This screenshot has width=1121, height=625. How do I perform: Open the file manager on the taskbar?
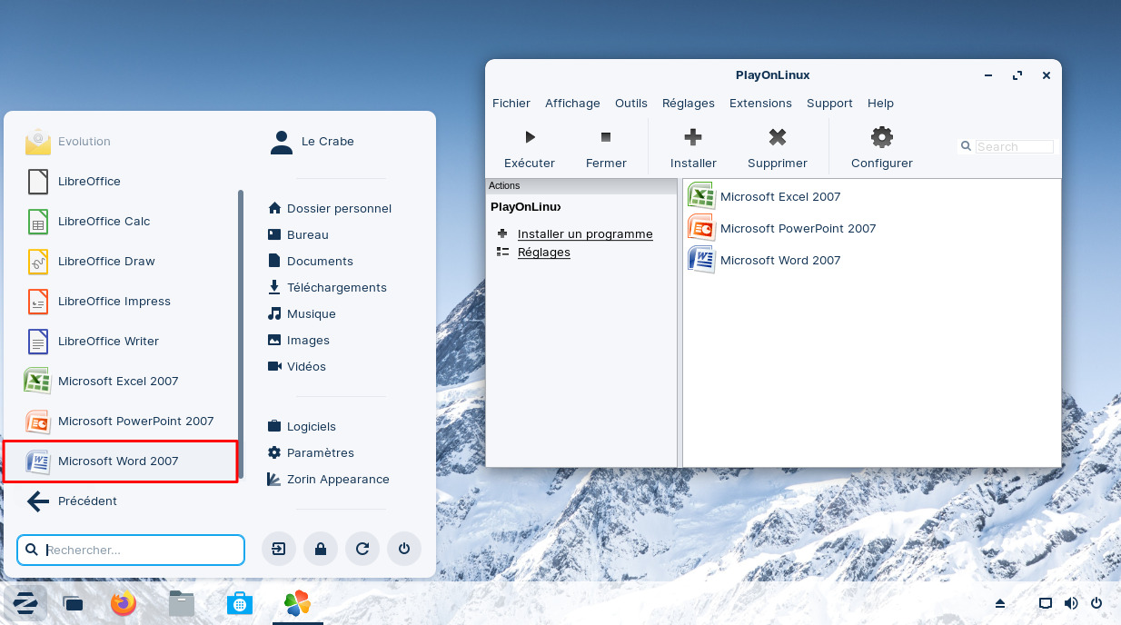[182, 603]
